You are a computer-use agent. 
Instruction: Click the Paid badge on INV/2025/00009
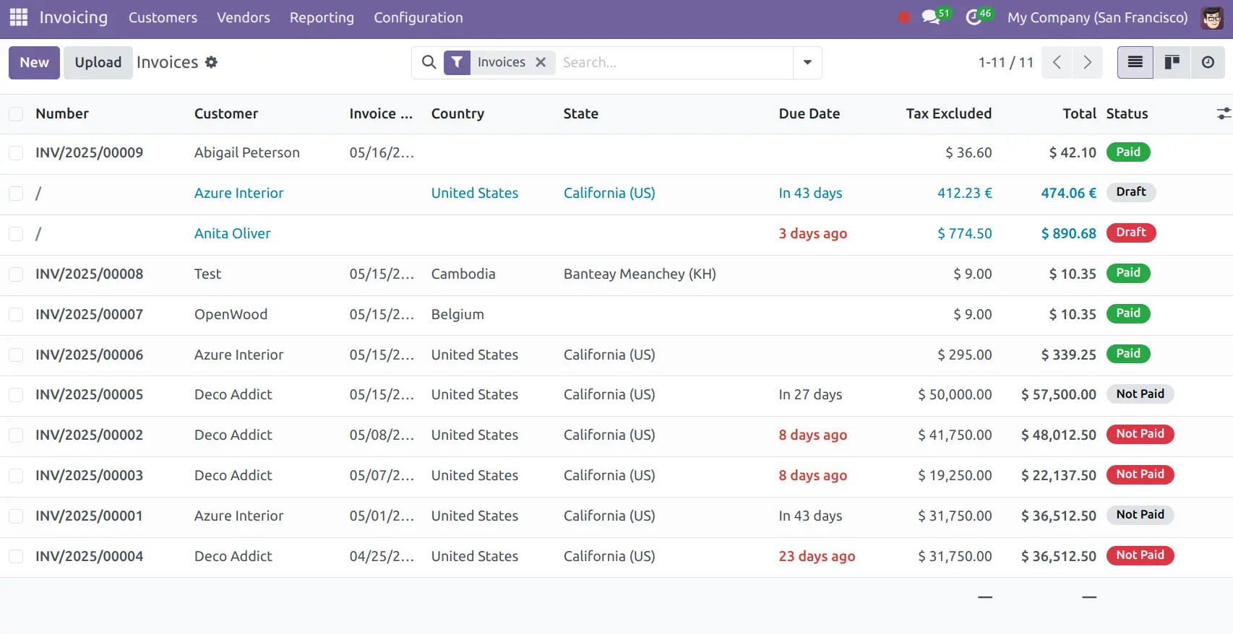(x=1127, y=152)
